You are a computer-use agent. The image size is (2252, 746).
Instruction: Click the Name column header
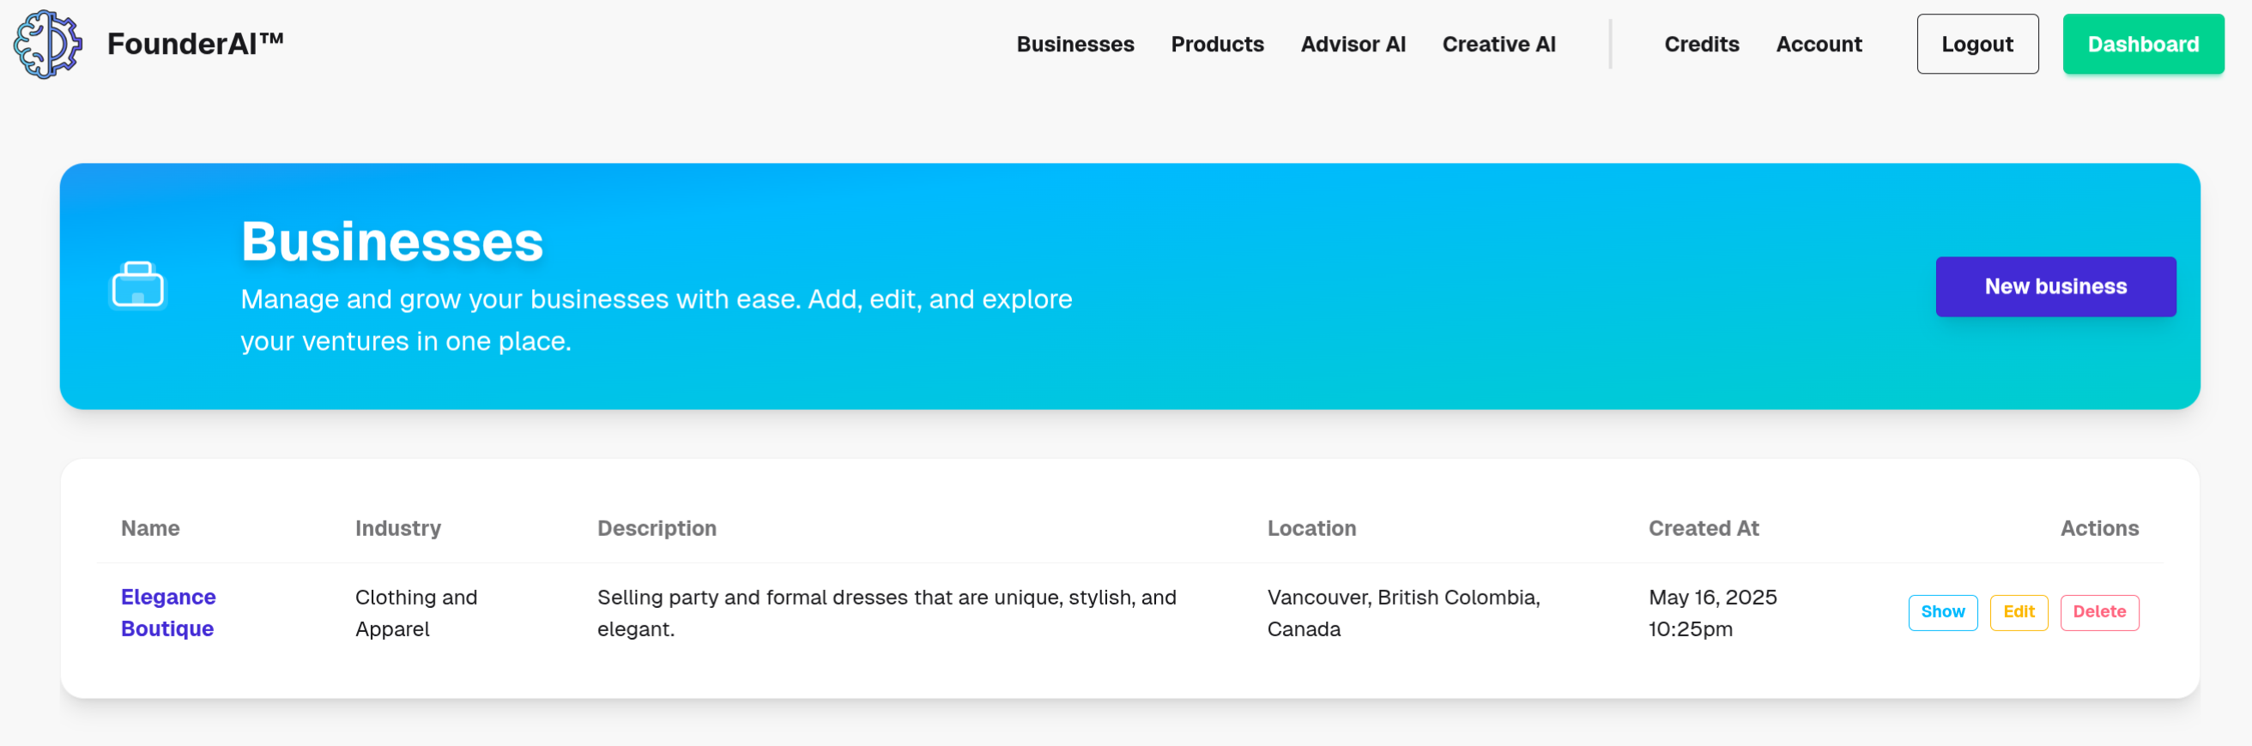[150, 527]
